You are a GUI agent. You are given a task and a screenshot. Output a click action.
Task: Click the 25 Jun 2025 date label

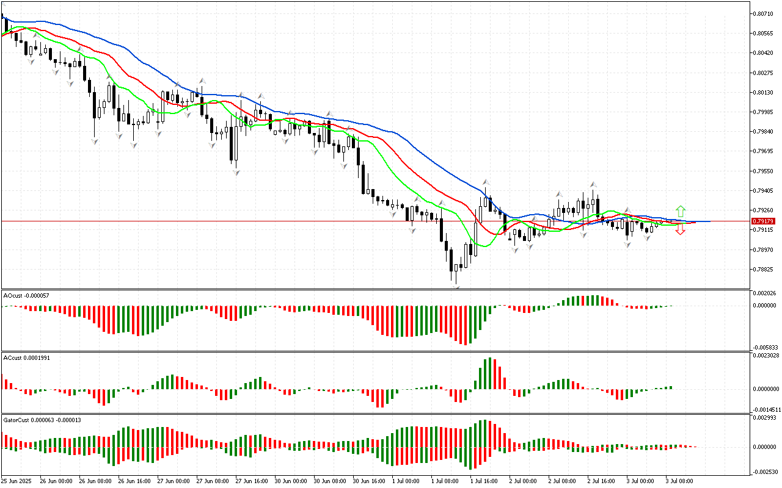click(x=17, y=481)
